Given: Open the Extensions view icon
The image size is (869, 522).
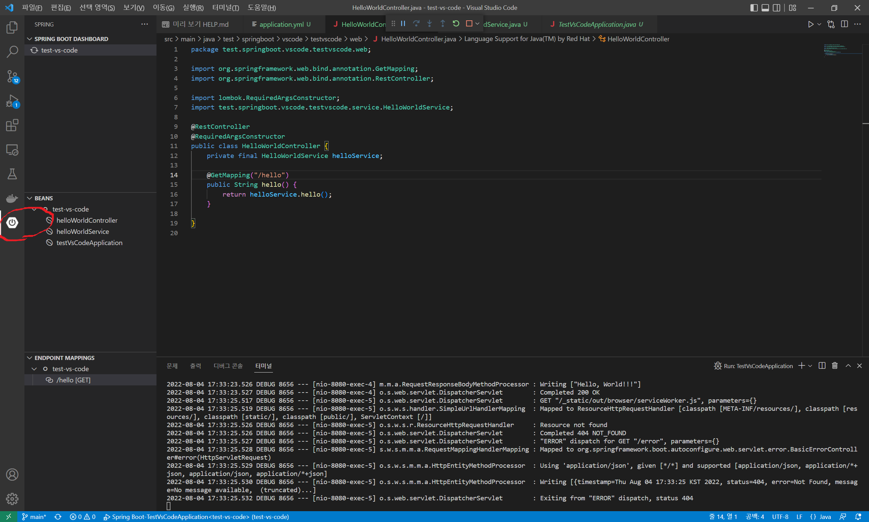Looking at the screenshot, I should (12, 125).
